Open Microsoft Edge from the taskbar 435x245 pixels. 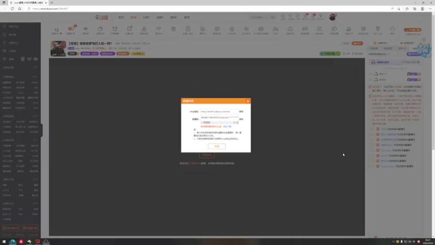click(x=13, y=242)
